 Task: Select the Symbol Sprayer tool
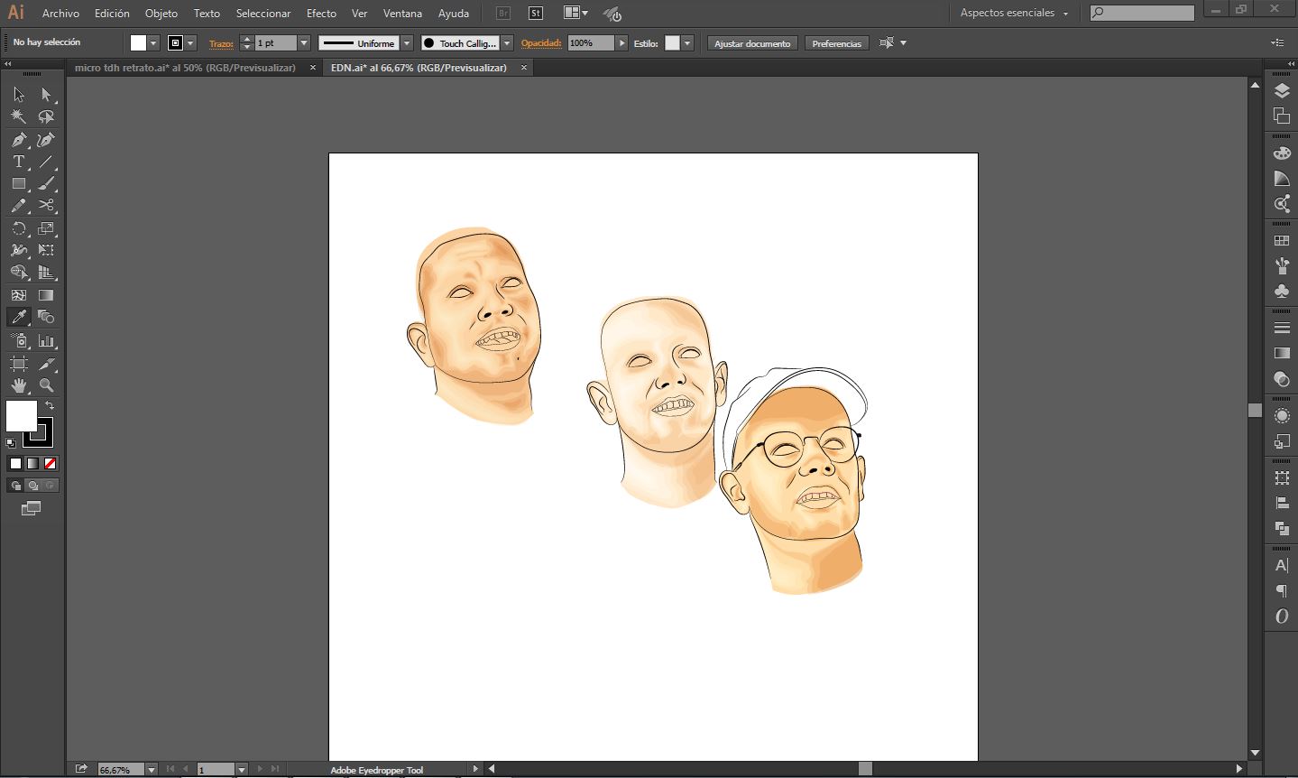pyautogui.click(x=19, y=341)
